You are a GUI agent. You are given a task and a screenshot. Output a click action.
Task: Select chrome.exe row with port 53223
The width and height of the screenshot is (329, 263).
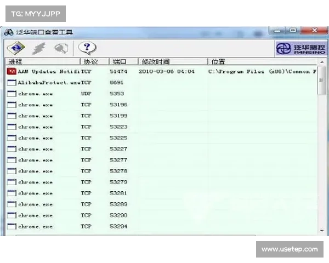[x=162, y=127]
